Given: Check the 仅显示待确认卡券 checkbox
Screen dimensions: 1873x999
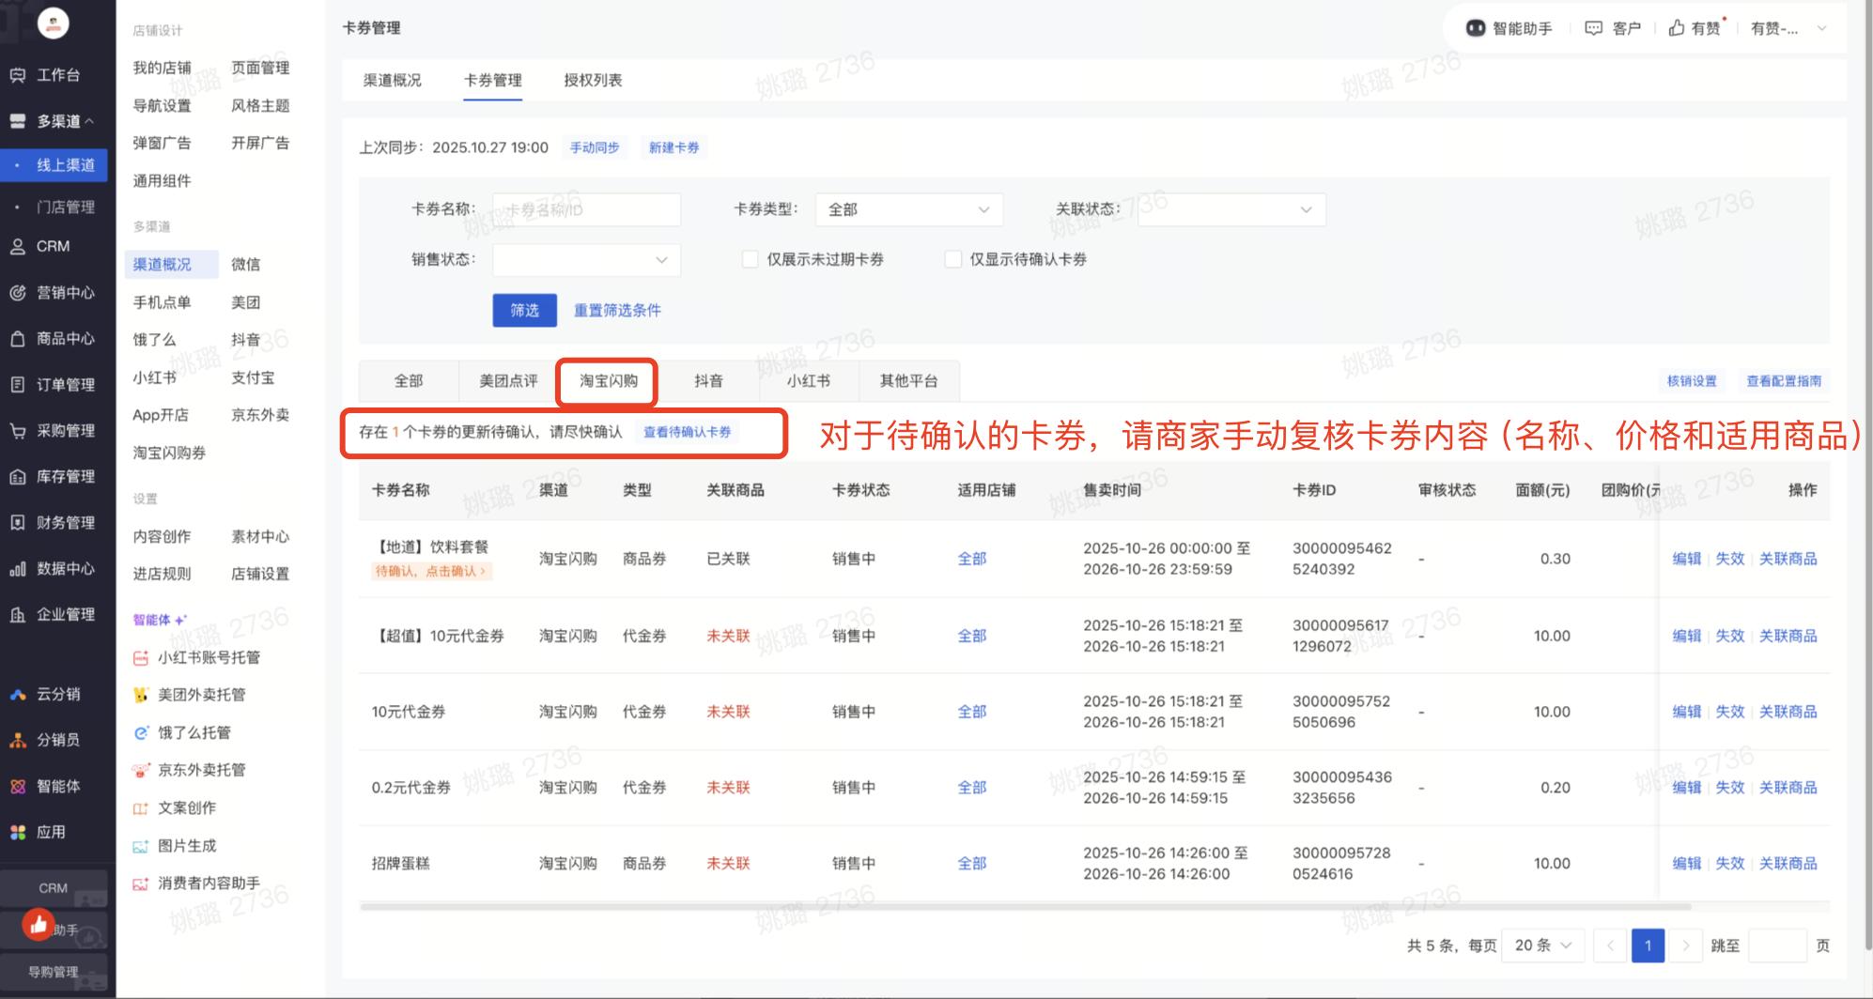Looking at the screenshot, I should tap(953, 260).
